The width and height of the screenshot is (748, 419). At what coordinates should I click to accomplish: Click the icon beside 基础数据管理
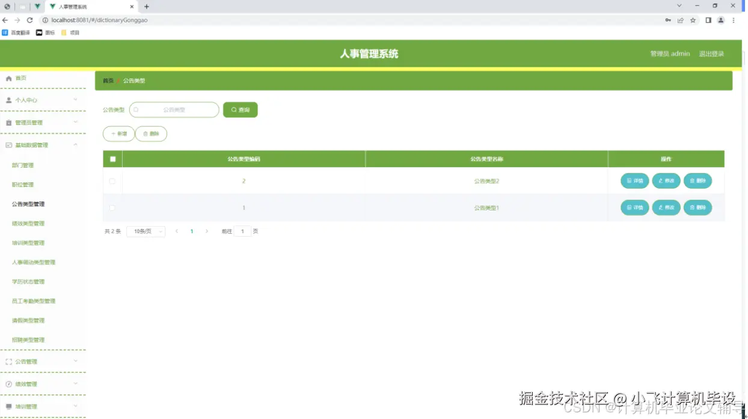point(8,145)
